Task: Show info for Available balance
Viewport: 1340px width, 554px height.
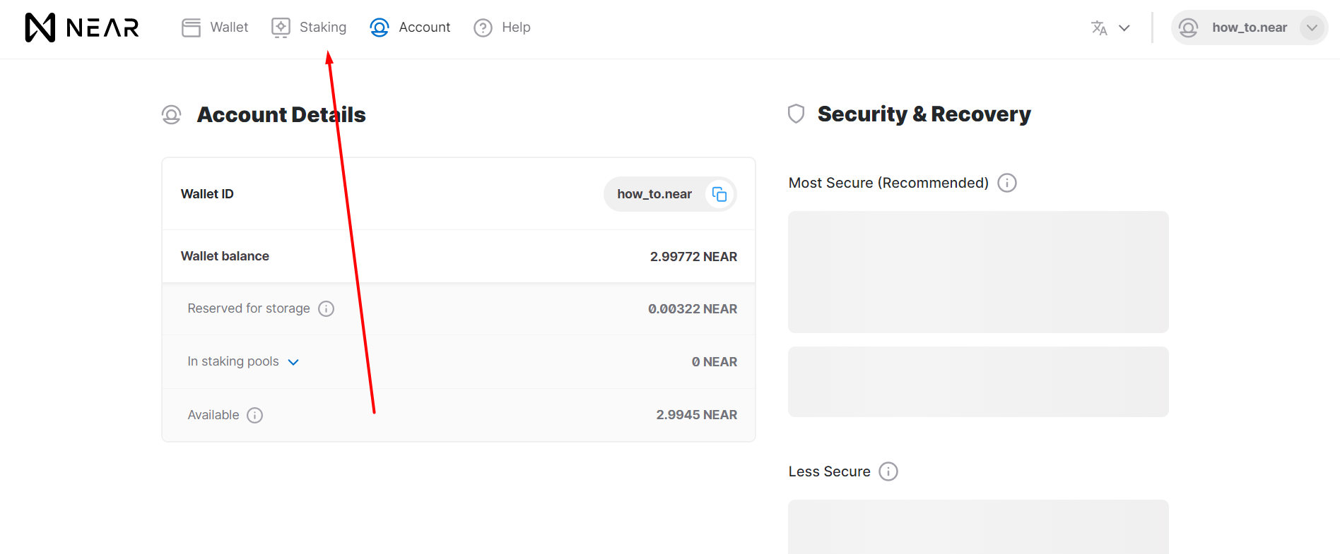Action: point(255,415)
